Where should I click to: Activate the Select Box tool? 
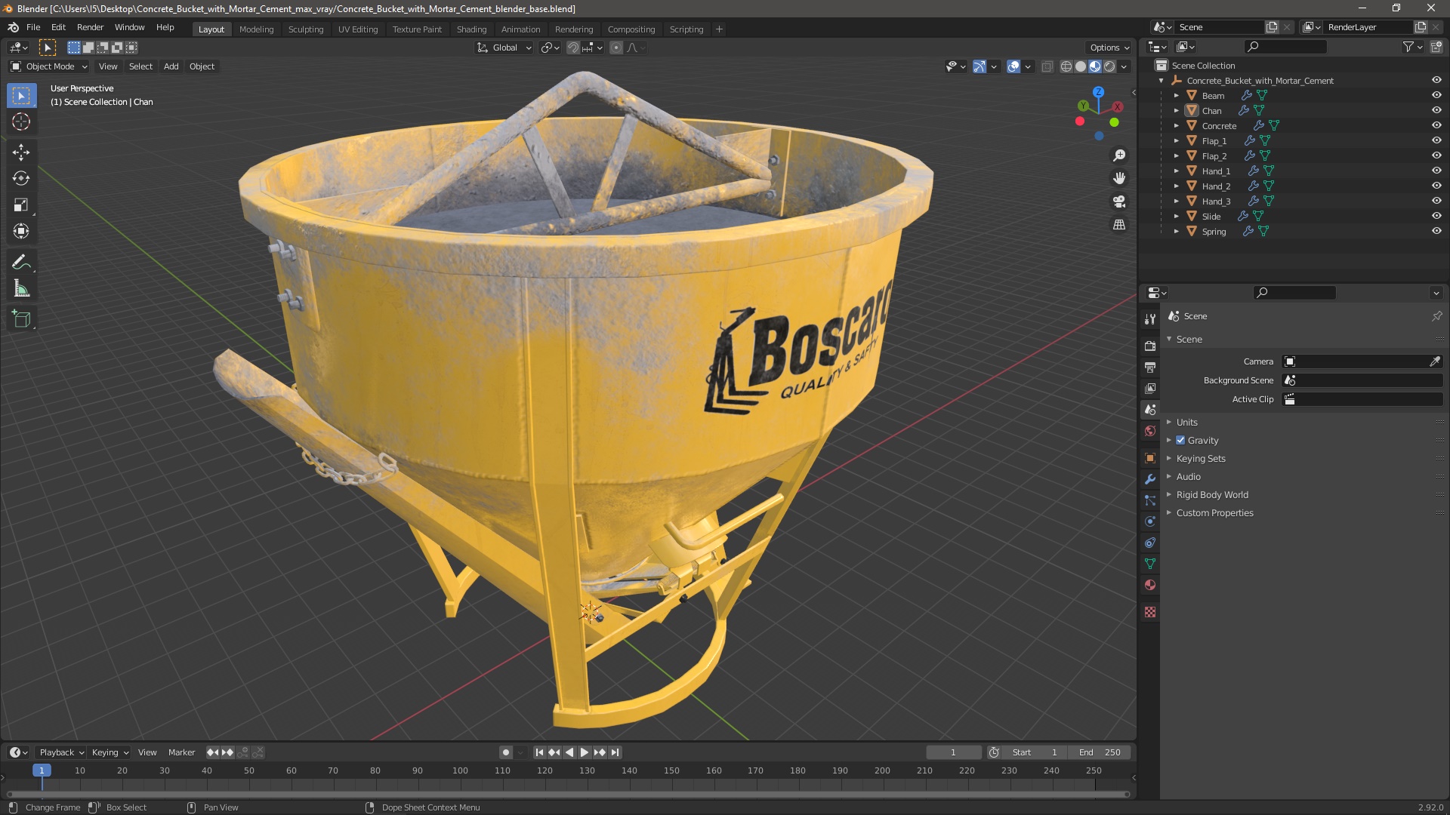tap(21, 96)
